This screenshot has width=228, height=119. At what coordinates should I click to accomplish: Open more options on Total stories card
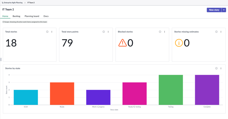point(52,32)
